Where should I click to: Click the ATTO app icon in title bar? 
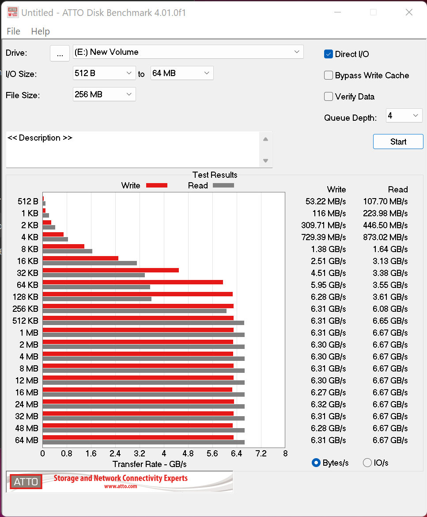coord(13,12)
